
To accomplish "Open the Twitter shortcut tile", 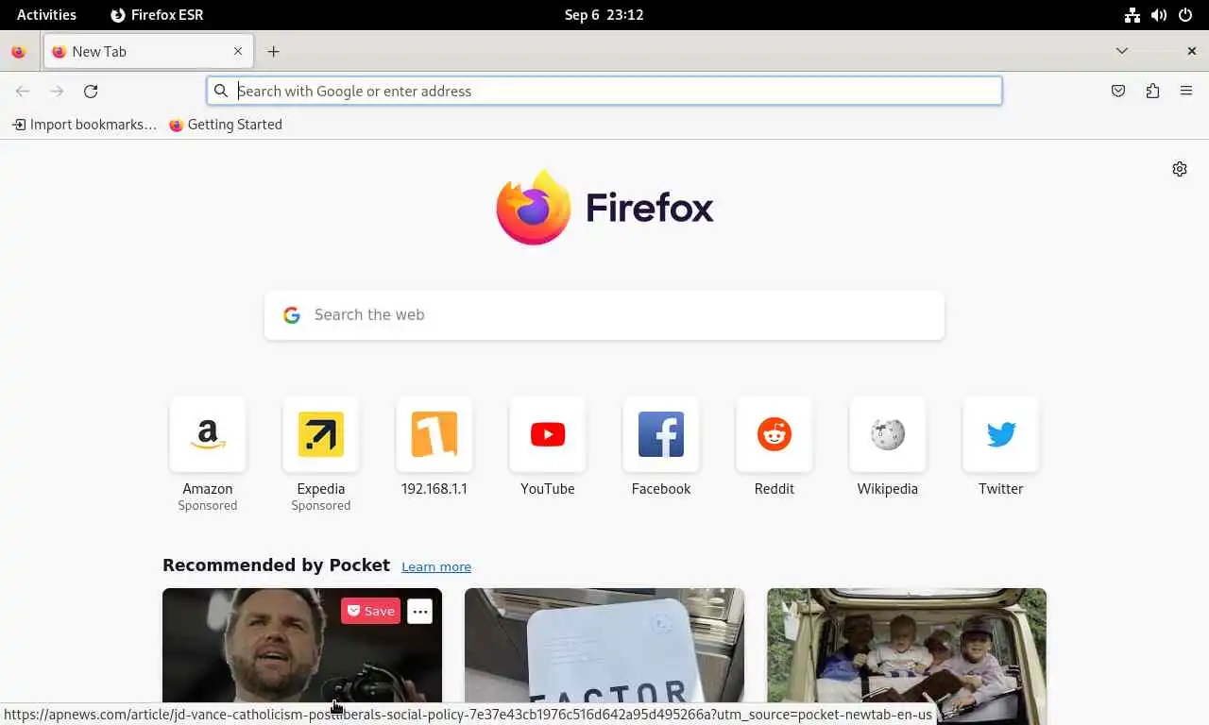I will tap(1001, 434).
